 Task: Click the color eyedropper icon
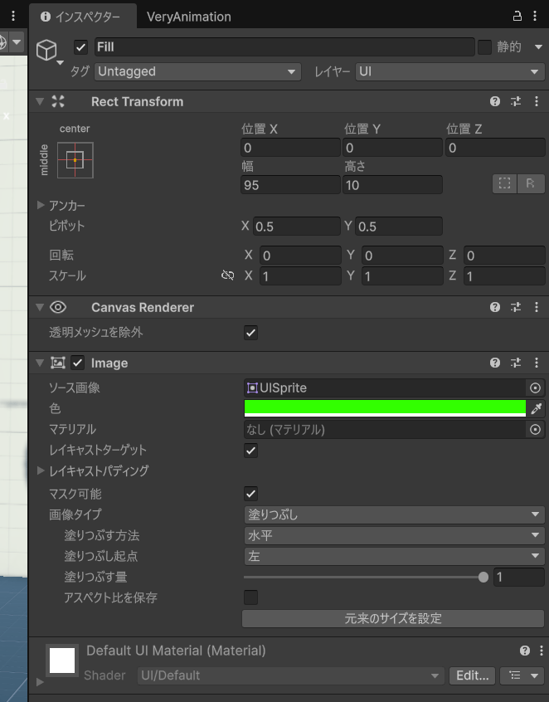[536, 408]
